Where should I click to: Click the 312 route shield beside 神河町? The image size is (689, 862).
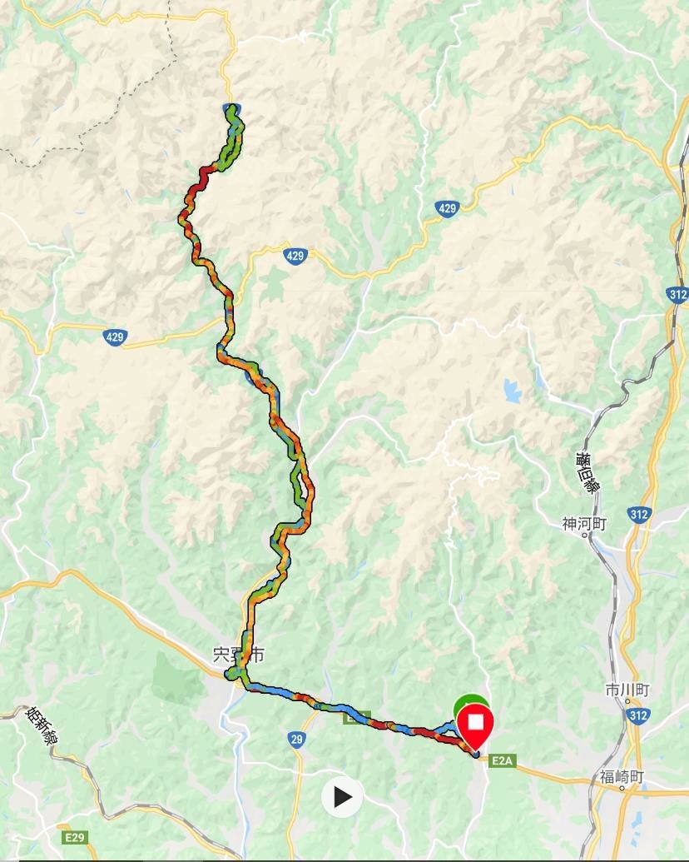point(639,515)
